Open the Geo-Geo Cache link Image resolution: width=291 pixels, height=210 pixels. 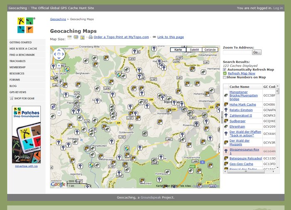(241, 164)
